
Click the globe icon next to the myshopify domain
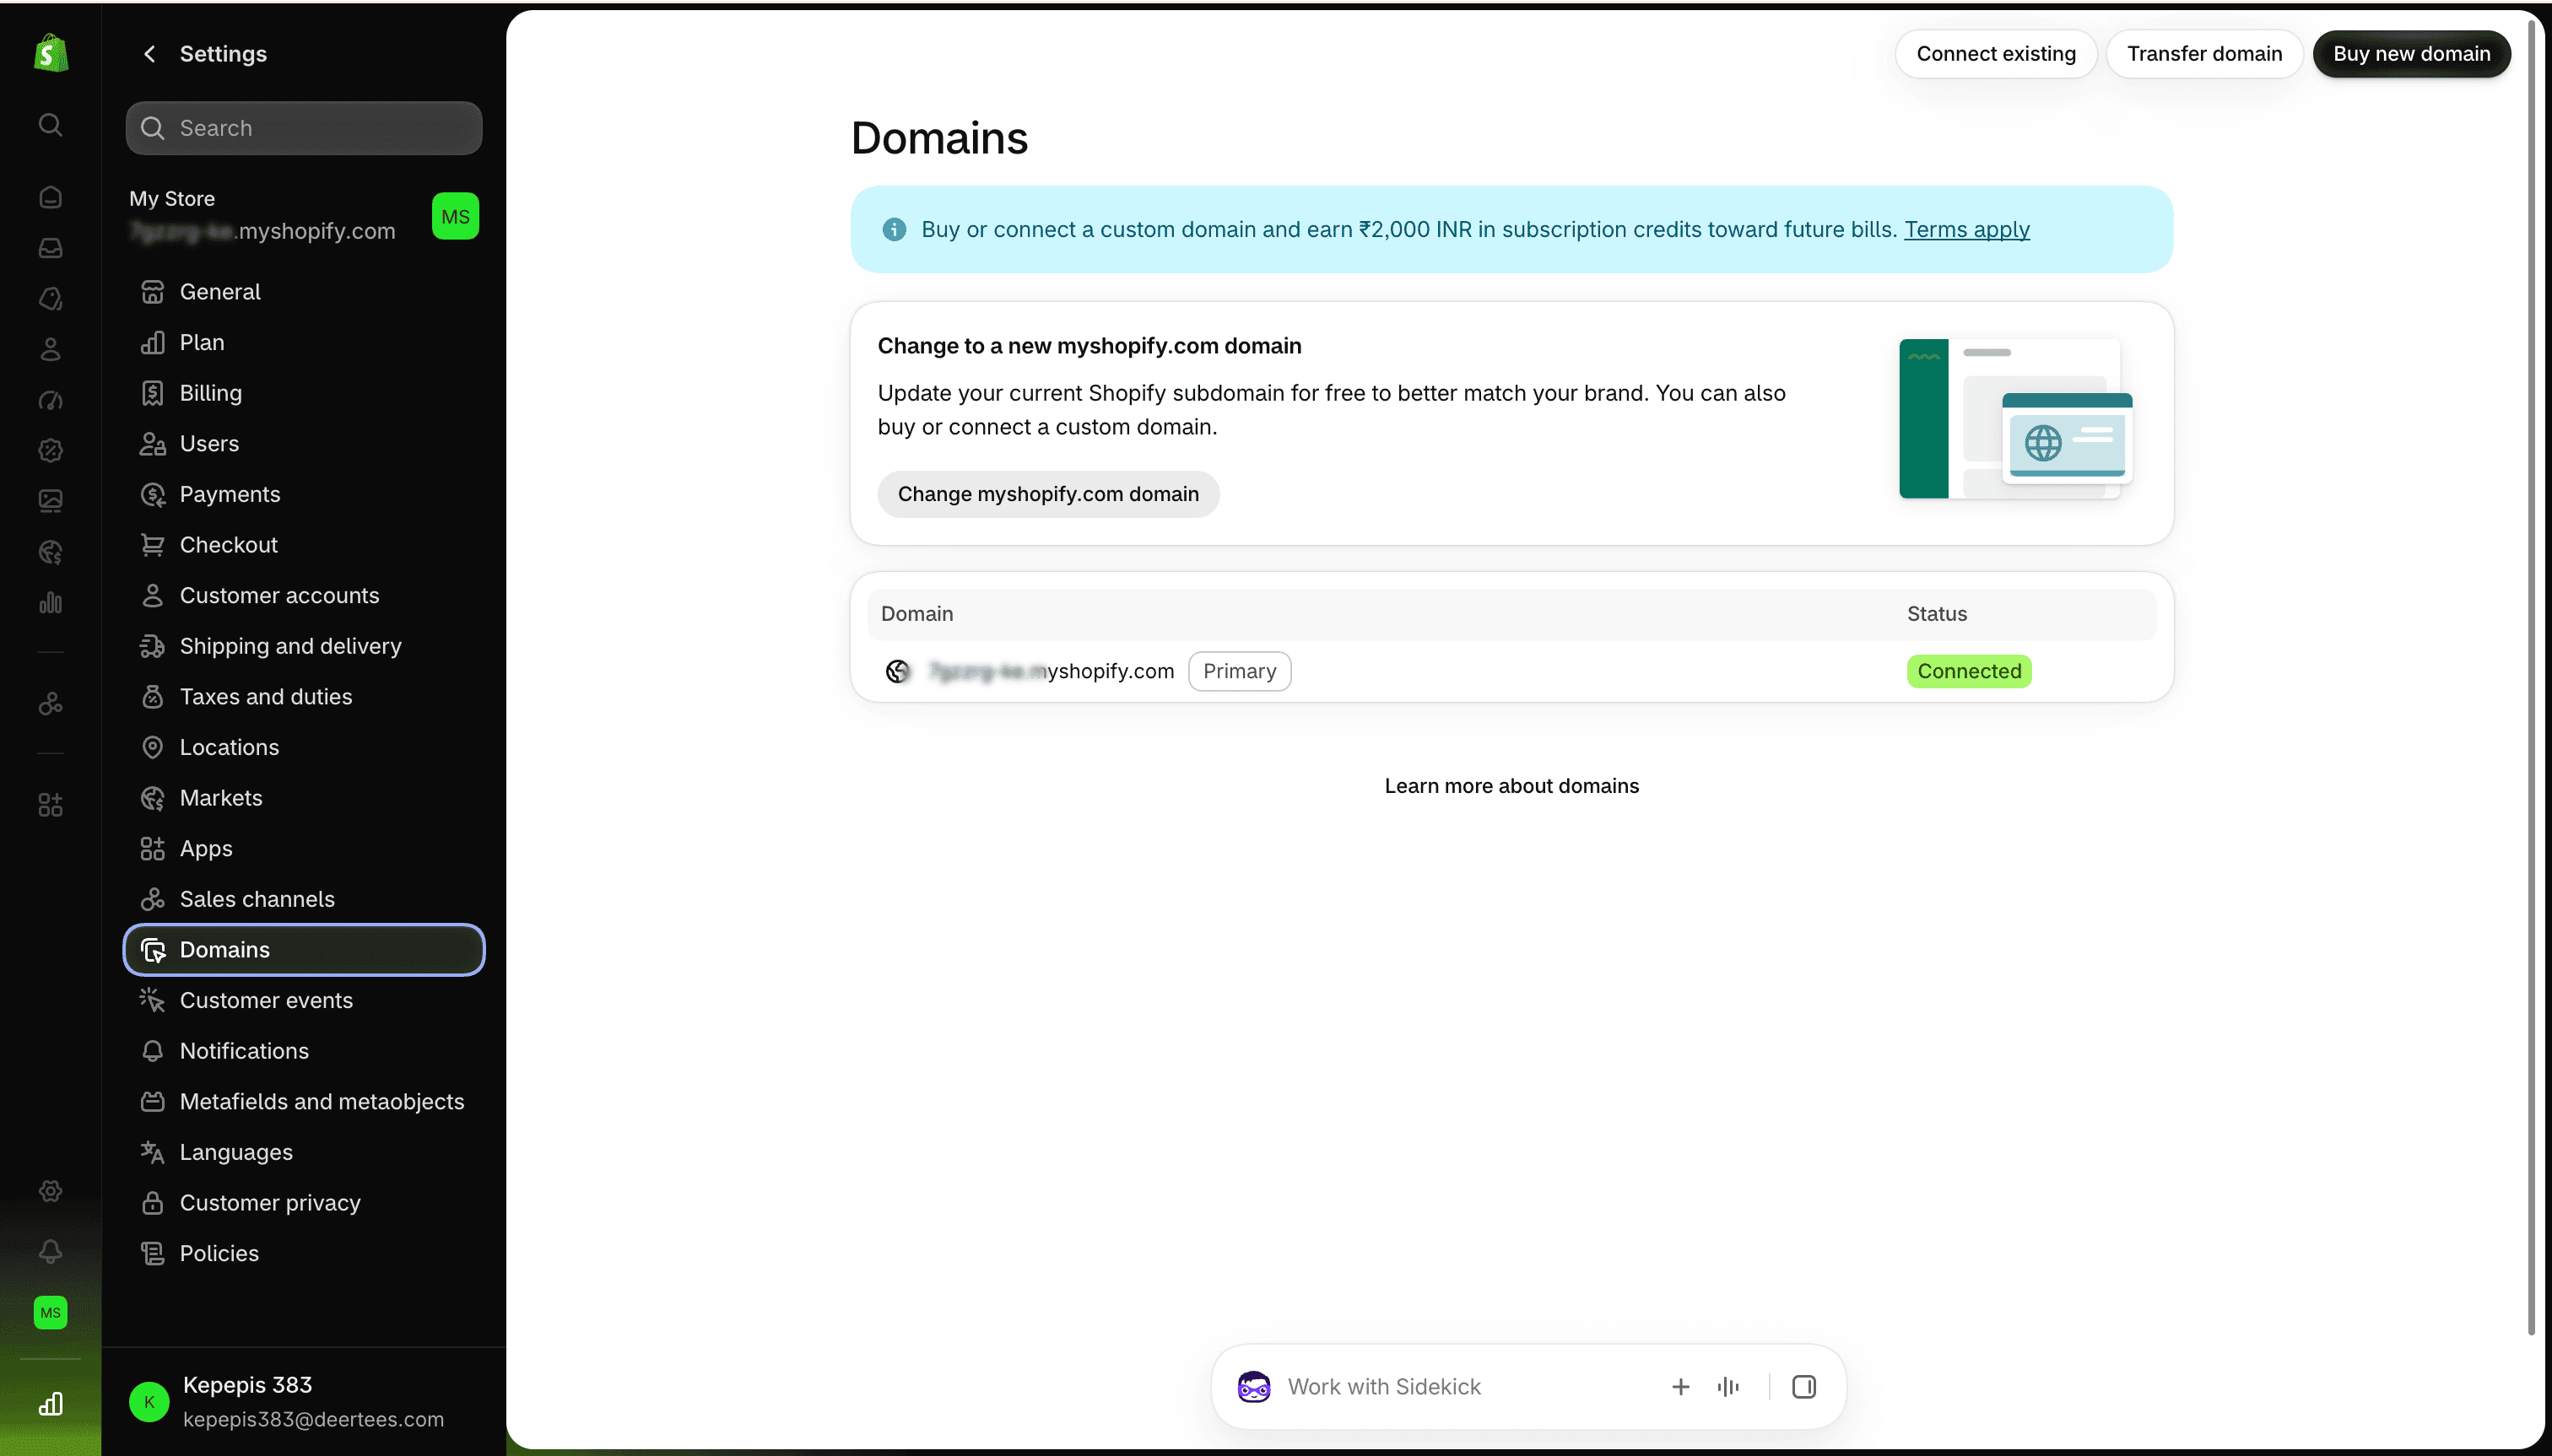pos(899,671)
